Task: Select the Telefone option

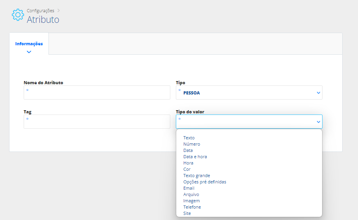Action: pyautogui.click(x=192, y=207)
